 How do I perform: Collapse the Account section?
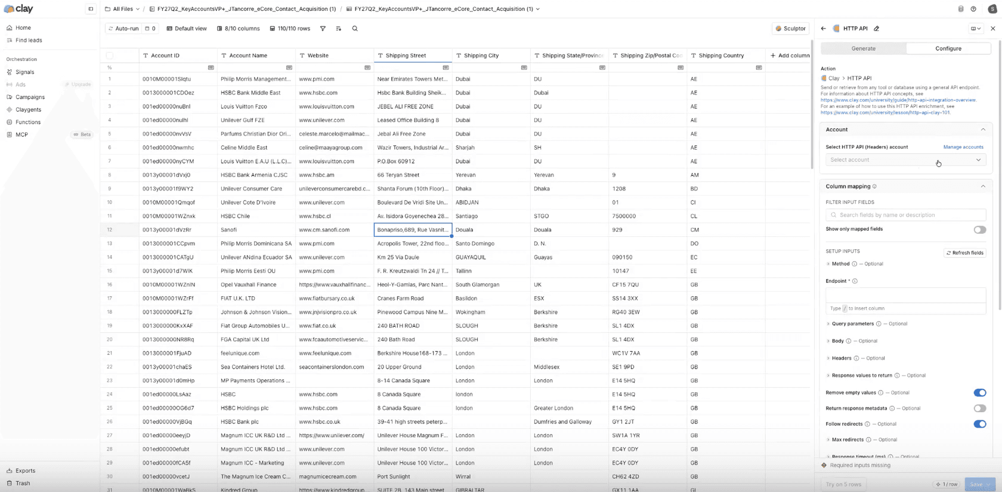coord(983,129)
